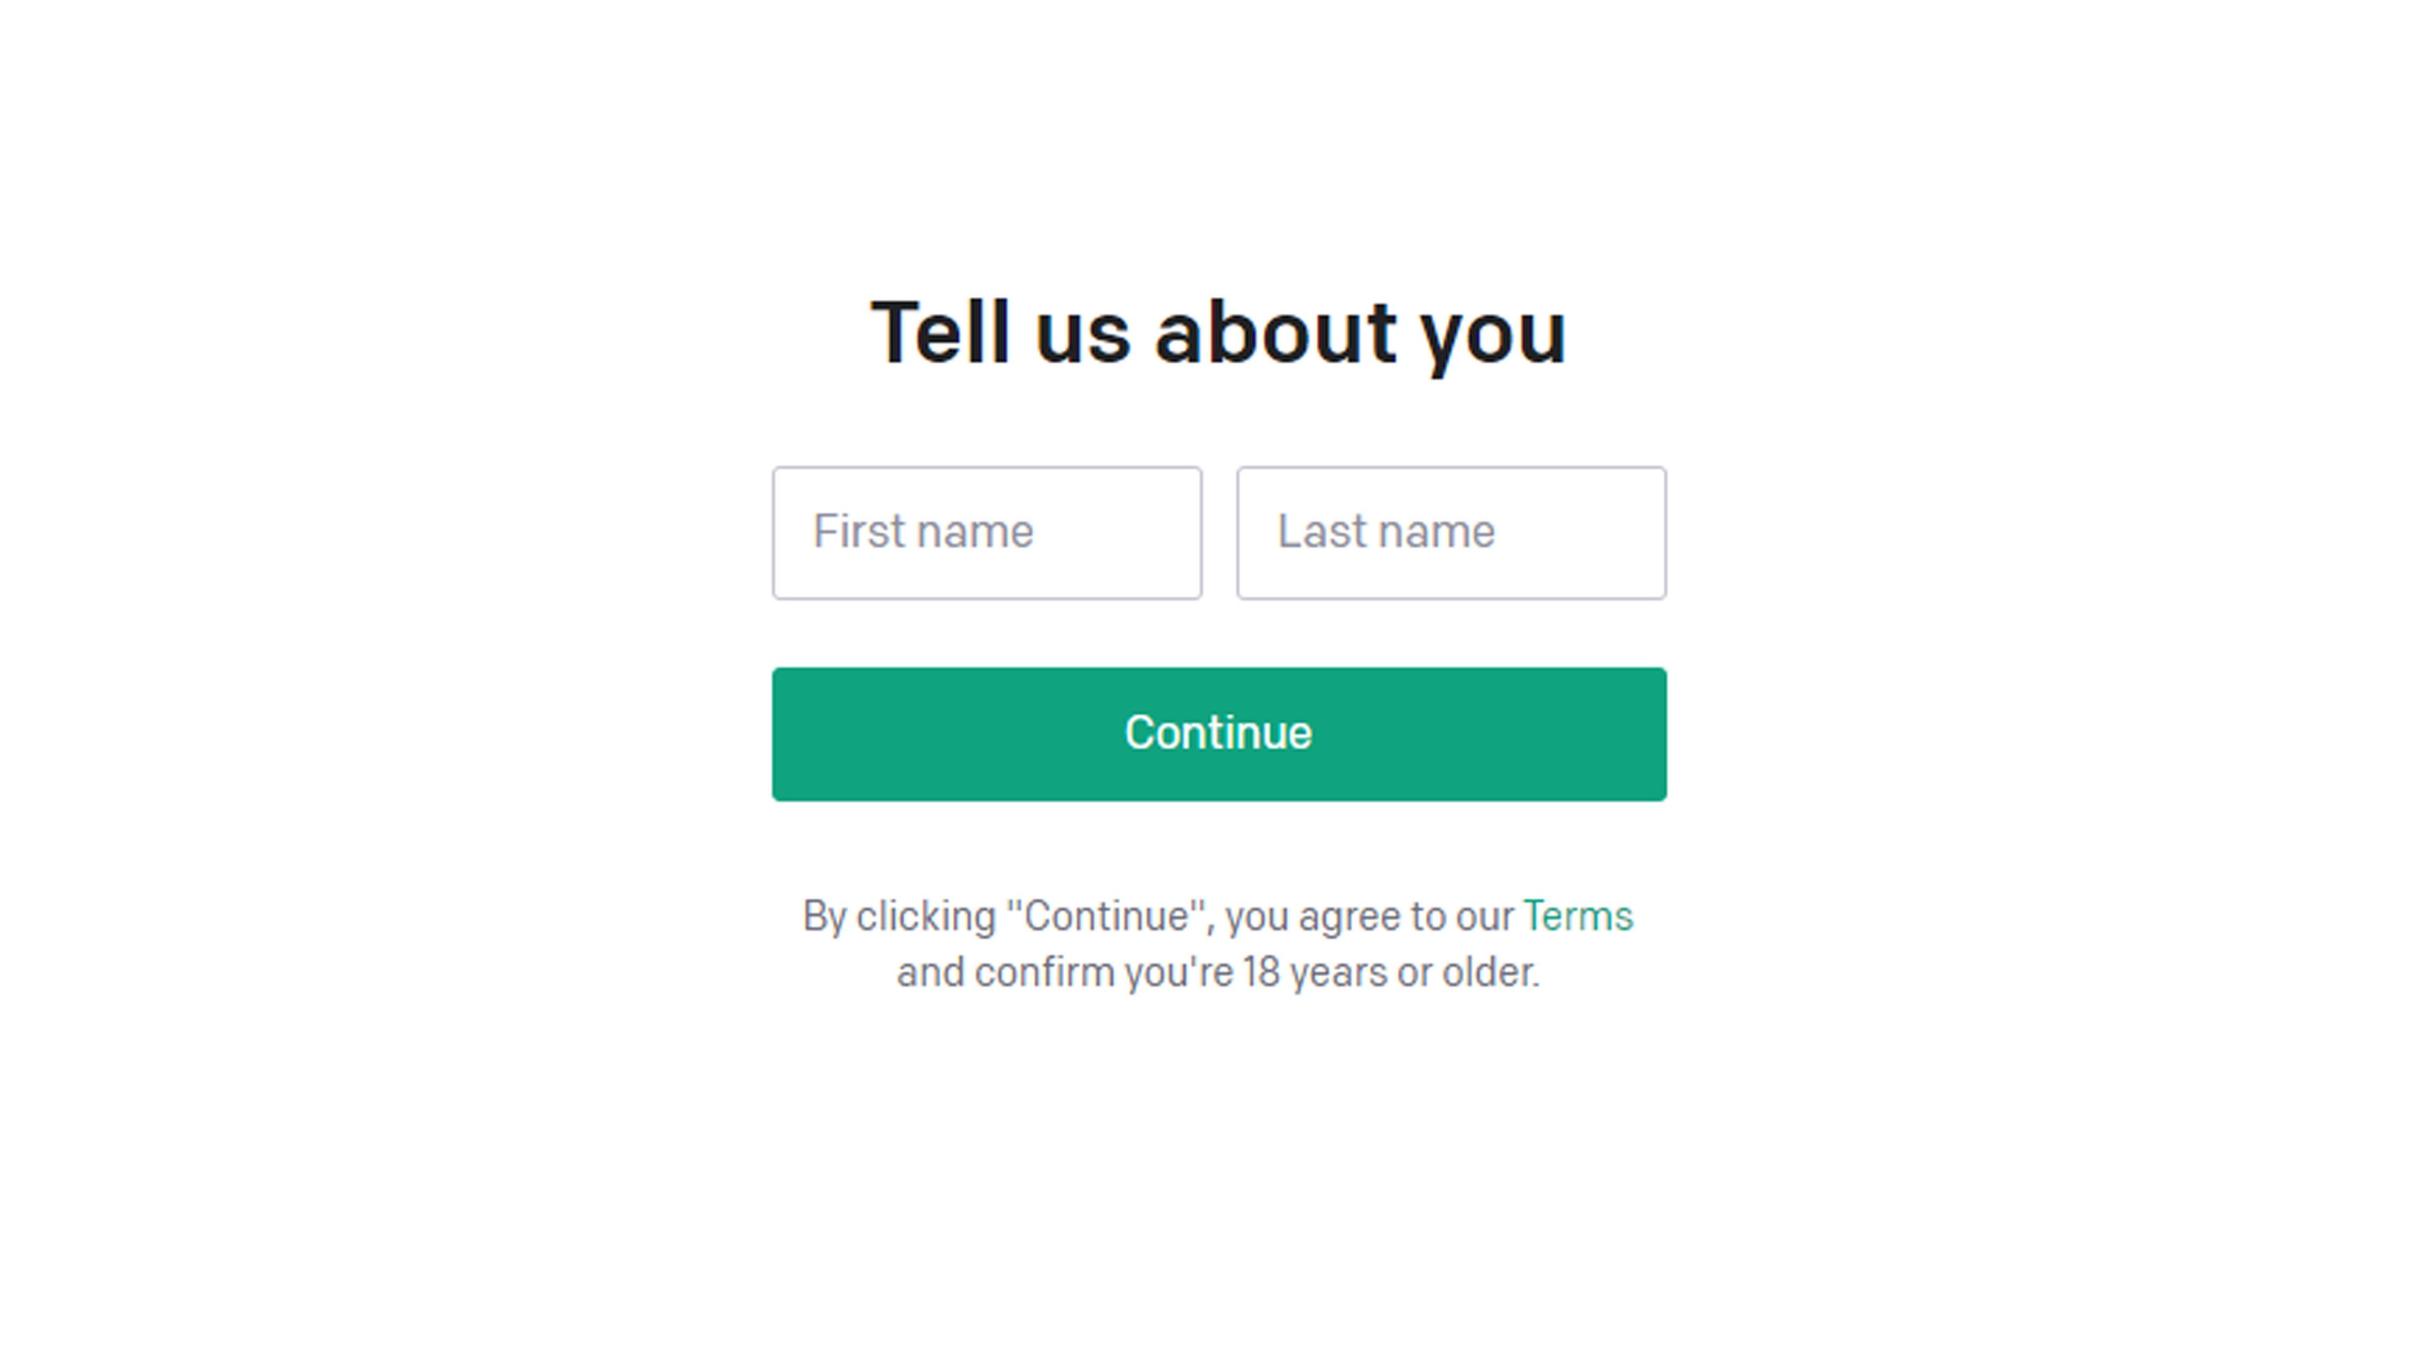Select the field left of Last name
This screenshot has height=1367, width=2431.
coord(987,533)
